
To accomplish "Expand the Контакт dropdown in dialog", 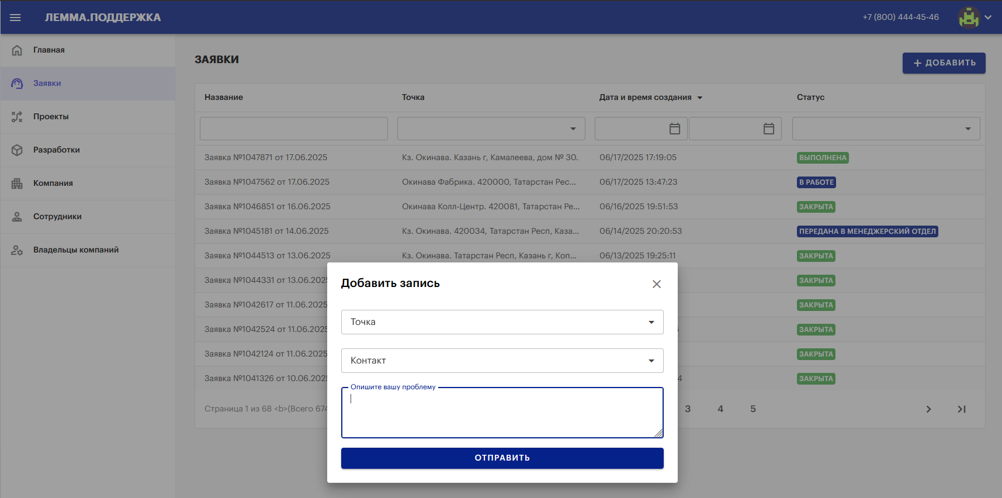I will 651,361.
